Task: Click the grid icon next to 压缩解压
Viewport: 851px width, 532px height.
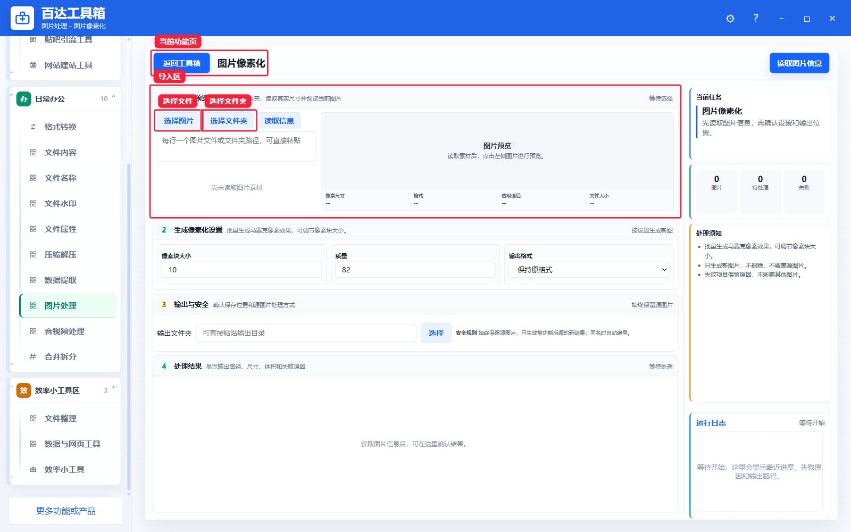Action: click(33, 254)
